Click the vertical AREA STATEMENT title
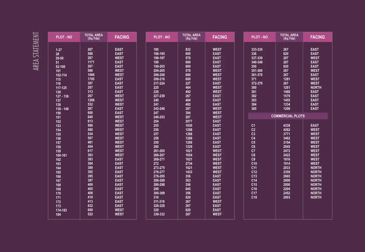 [36, 51]
